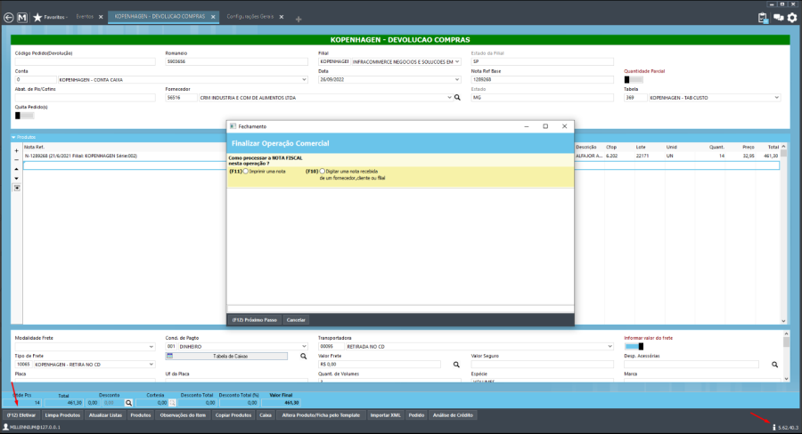Open the Filial dropdown
Viewport: 802px width, 434px height.
click(457, 61)
